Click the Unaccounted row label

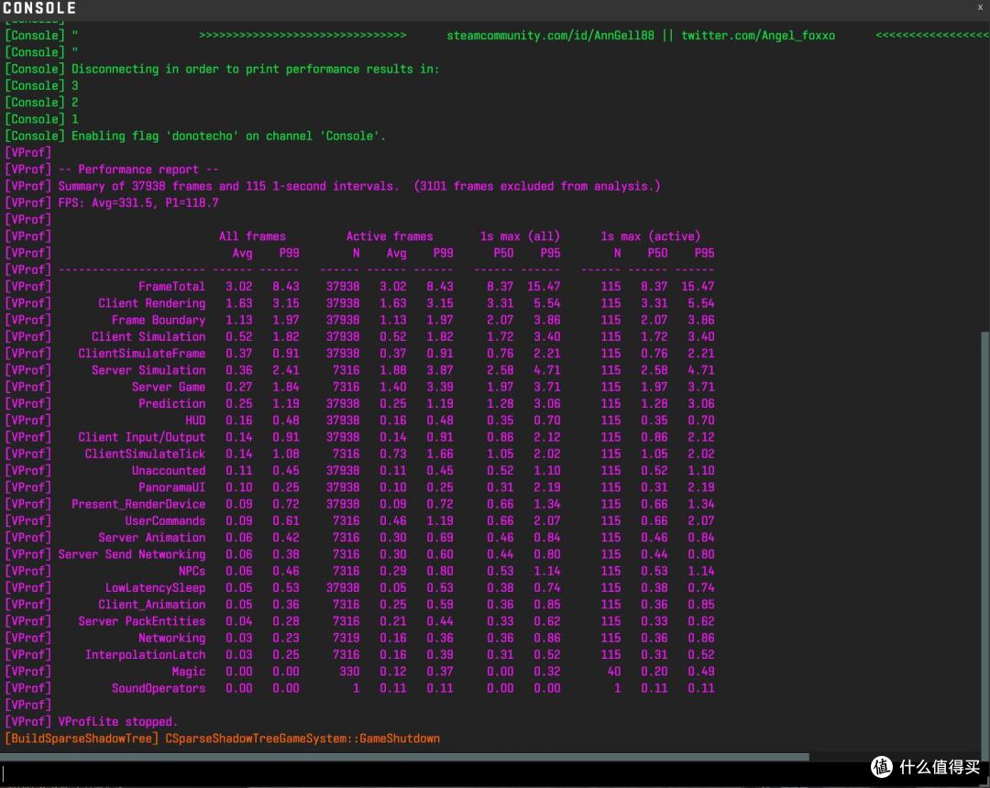pyautogui.click(x=169, y=470)
